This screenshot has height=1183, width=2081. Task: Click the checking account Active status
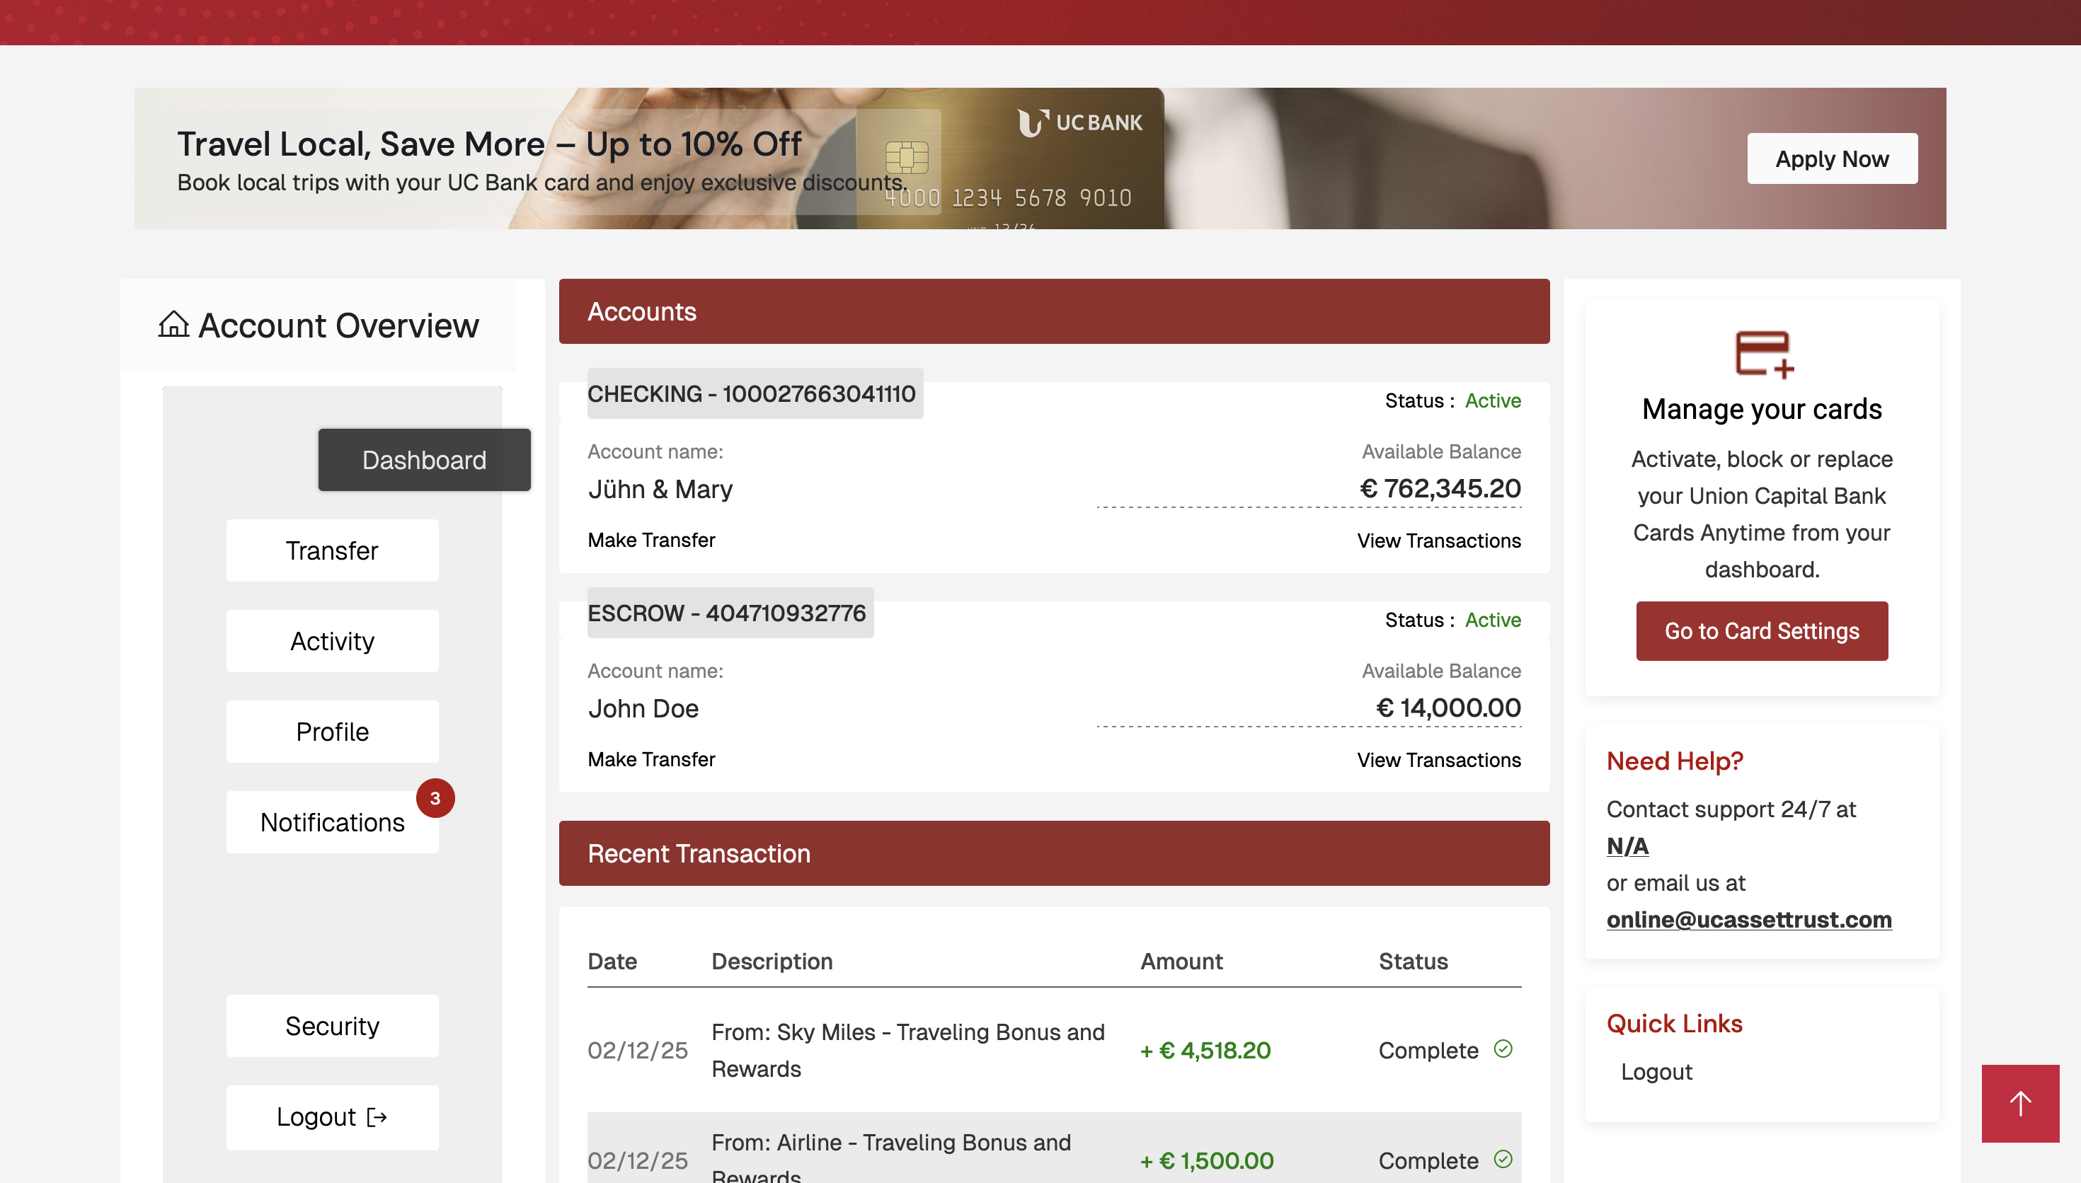pos(1493,400)
